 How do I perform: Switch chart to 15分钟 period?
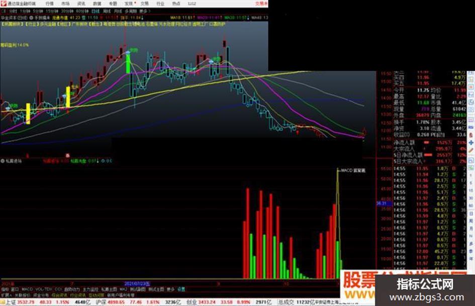coord(52,11)
